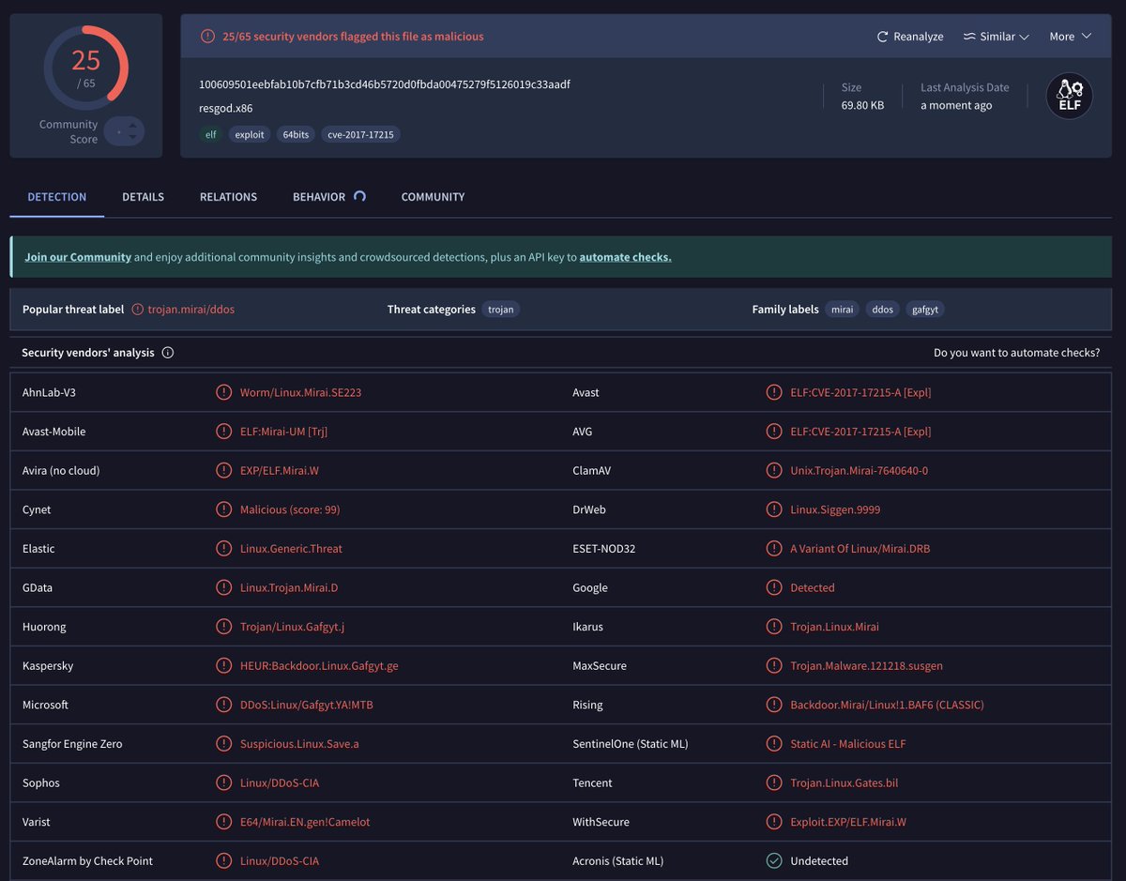Click the alert icon in the Kaspersky row
The width and height of the screenshot is (1126, 881).
223,665
